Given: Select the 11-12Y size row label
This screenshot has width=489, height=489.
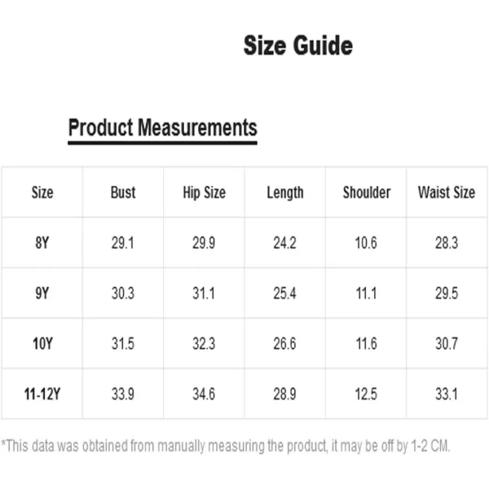Looking at the screenshot, I should [x=42, y=394].
